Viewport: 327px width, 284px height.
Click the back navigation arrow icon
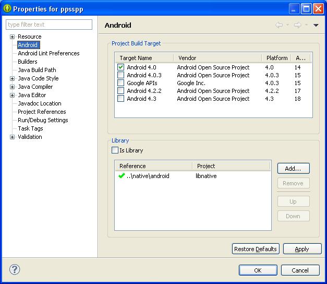click(x=279, y=25)
